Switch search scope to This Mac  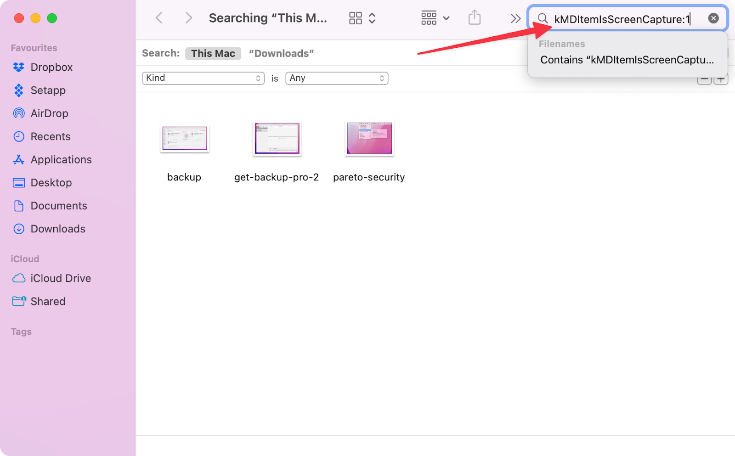pyautogui.click(x=213, y=53)
